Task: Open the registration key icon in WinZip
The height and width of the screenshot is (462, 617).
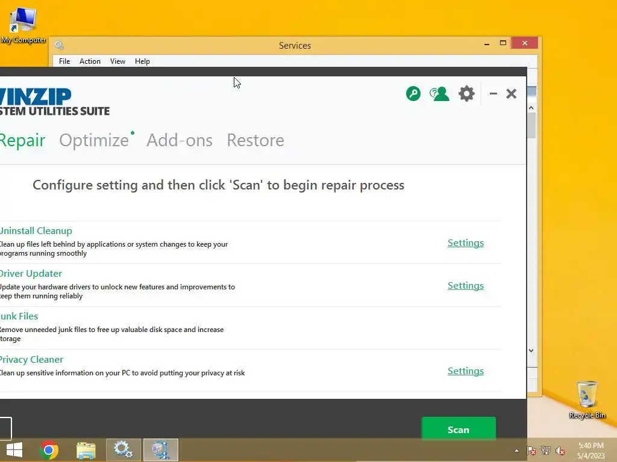Action: (x=413, y=93)
